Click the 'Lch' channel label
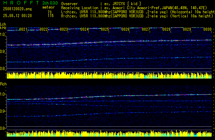 click(3, 24)
